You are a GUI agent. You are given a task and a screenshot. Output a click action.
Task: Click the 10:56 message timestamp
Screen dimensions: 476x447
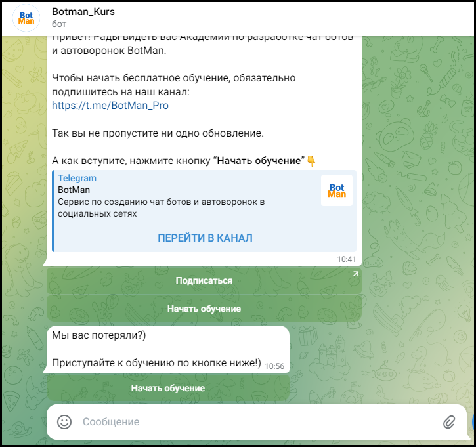coord(274,366)
